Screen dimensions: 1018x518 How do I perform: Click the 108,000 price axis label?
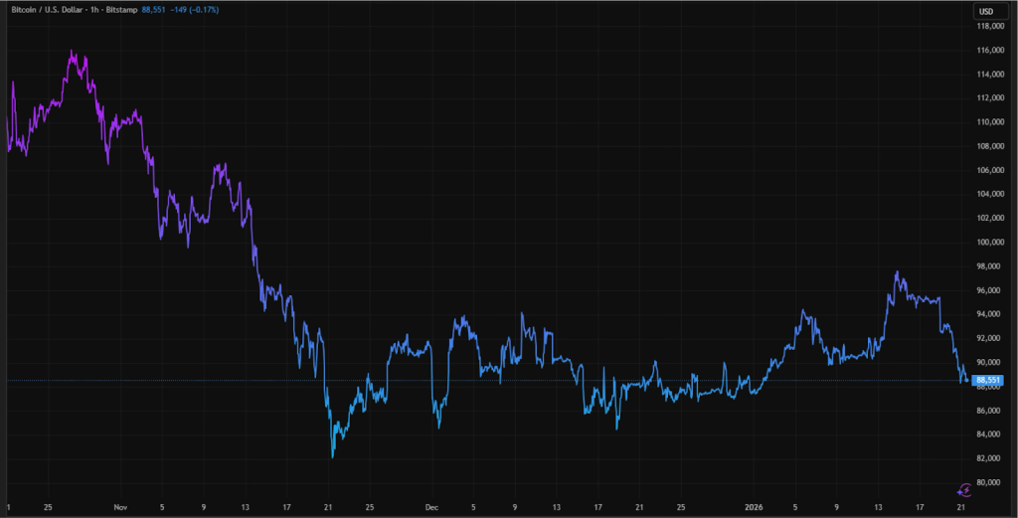point(991,146)
